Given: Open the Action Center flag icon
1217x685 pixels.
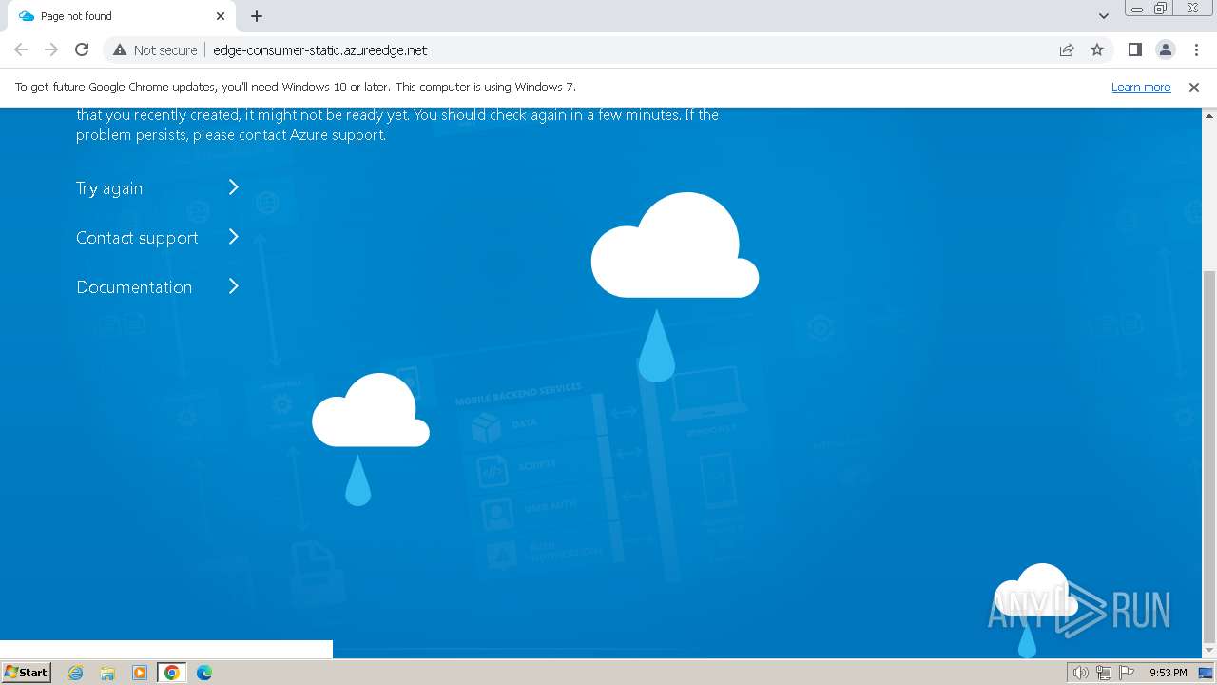Looking at the screenshot, I should coord(1127,673).
